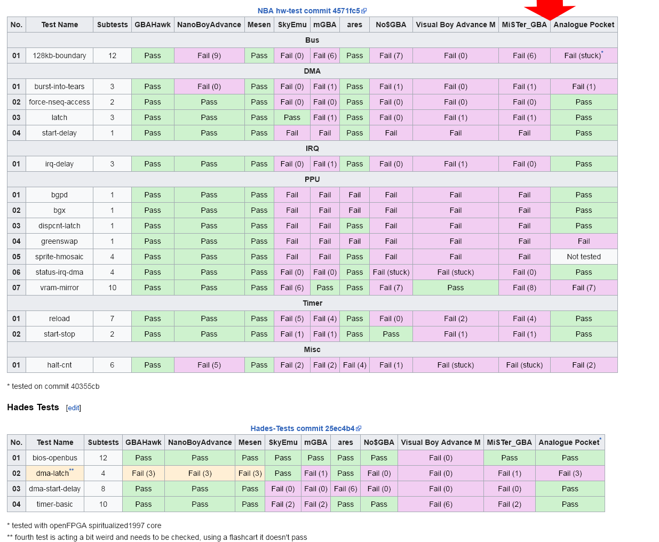Viewport: 659px width, 542px height.
Task: Select the sprite-hmosaic test name
Action: coord(59,257)
